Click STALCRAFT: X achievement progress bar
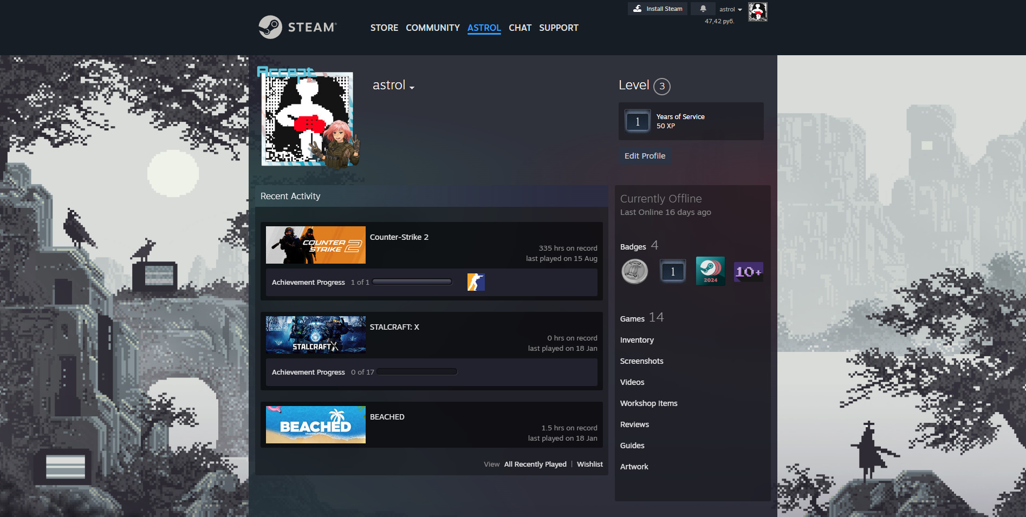The width and height of the screenshot is (1026, 517). pos(417,372)
